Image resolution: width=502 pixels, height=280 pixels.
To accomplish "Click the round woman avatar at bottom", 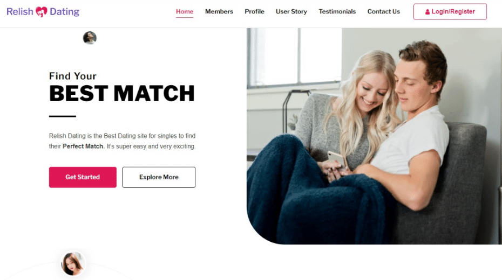I will click(x=73, y=264).
